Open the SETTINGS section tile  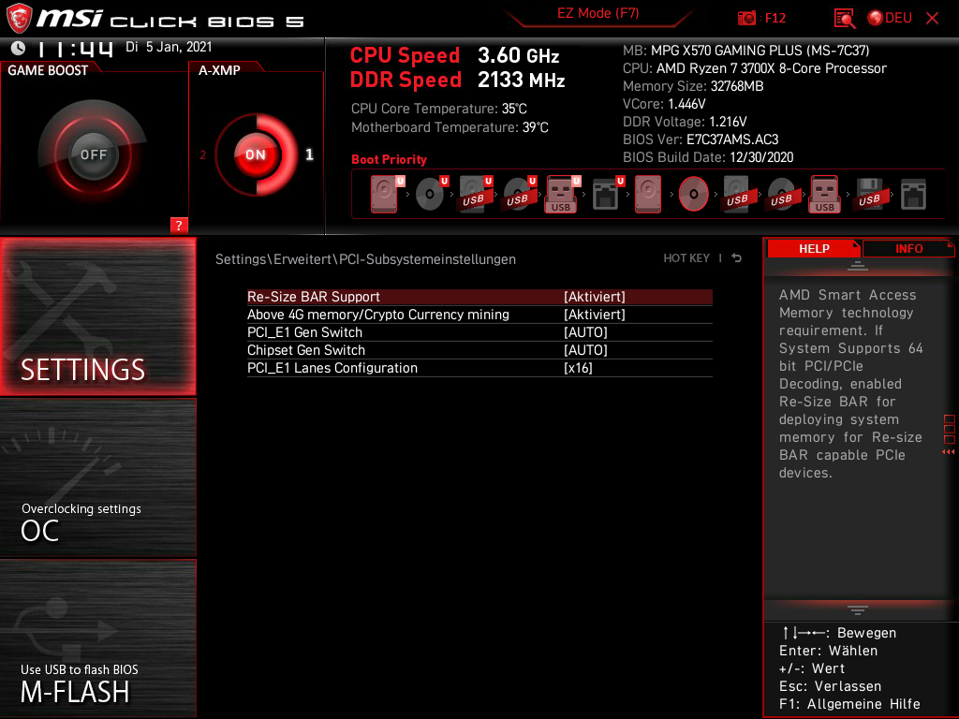(97, 316)
